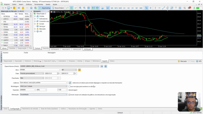Image resolution: width=203 pixels, height=114 pixels.
Task: Select the trendline drawing tool
Action: tap(163, 8)
